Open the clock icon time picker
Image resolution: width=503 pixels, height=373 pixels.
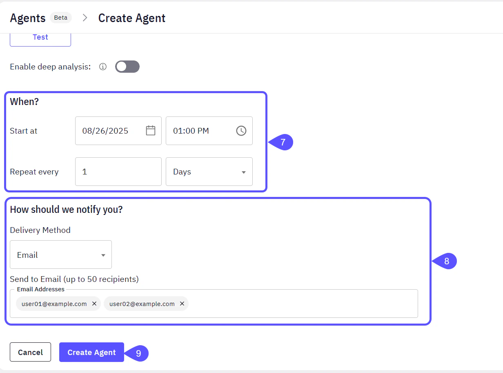pyautogui.click(x=241, y=130)
